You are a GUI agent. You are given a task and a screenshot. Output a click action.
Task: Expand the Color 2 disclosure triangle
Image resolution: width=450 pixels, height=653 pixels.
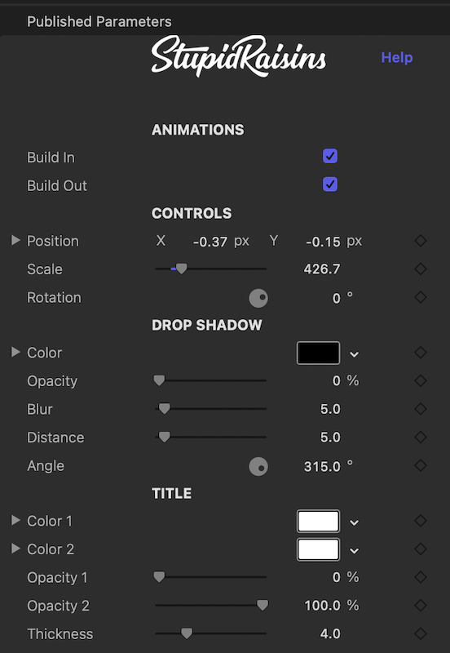(x=15, y=549)
